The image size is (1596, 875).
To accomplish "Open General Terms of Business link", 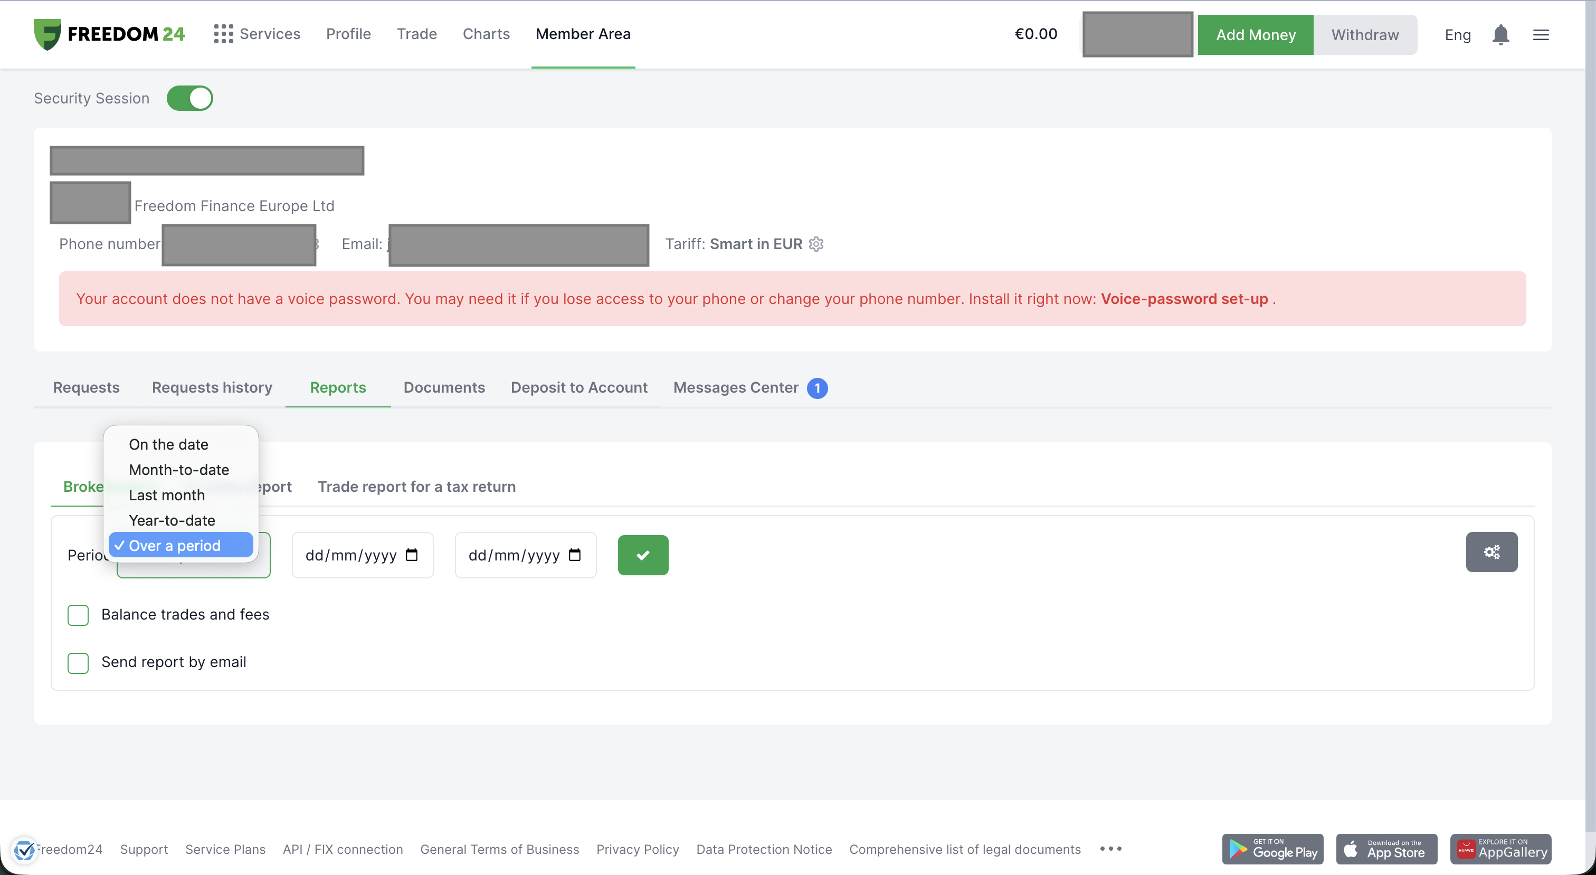I will 499,849.
